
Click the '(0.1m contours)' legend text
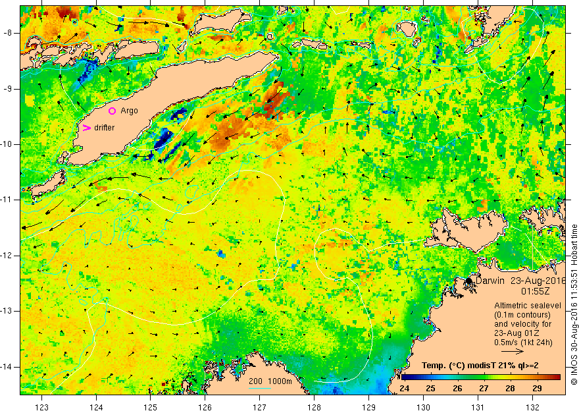(x=522, y=315)
